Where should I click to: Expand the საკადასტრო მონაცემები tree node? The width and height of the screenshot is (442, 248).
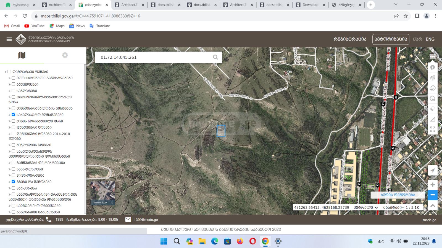pyautogui.click(x=9, y=115)
